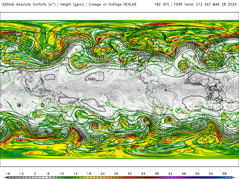Select the 58 label on the color scale
This screenshot has width=239, height=179.
pyautogui.click(x=225, y=174)
